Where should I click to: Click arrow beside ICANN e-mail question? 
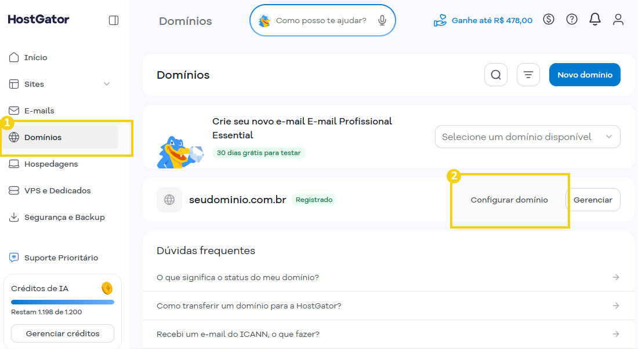click(x=616, y=334)
